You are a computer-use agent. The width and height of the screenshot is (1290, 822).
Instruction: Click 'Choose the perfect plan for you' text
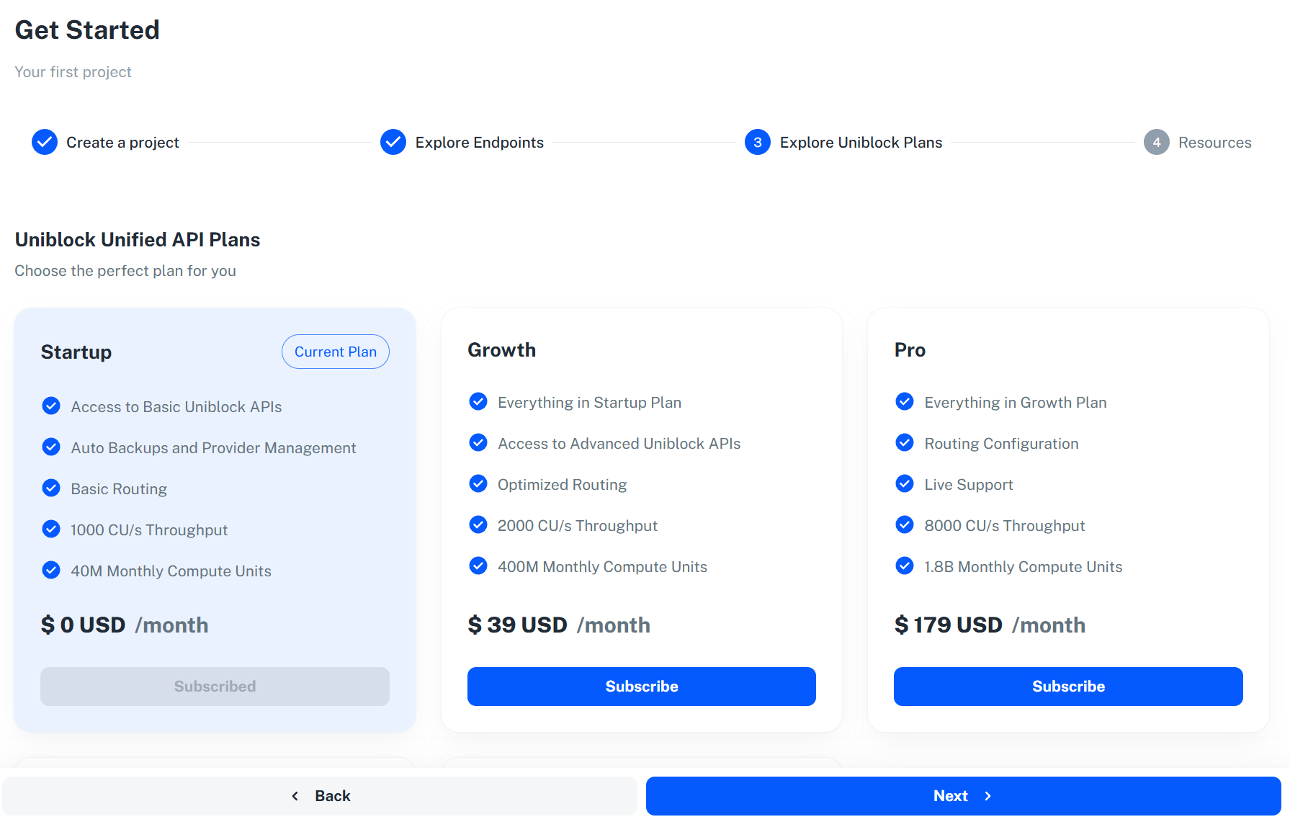[125, 271]
